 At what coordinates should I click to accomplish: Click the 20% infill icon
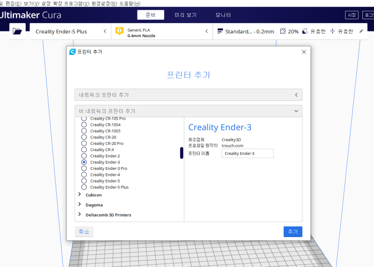(x=283, y=31)
